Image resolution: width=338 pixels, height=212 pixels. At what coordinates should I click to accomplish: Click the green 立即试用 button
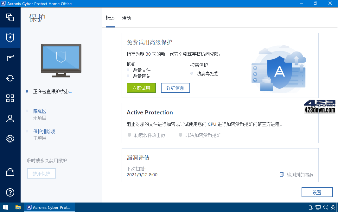tap(141, 88)
